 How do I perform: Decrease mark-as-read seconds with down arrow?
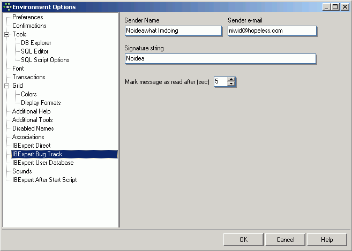pyautogui.click(x=231, y=84)
